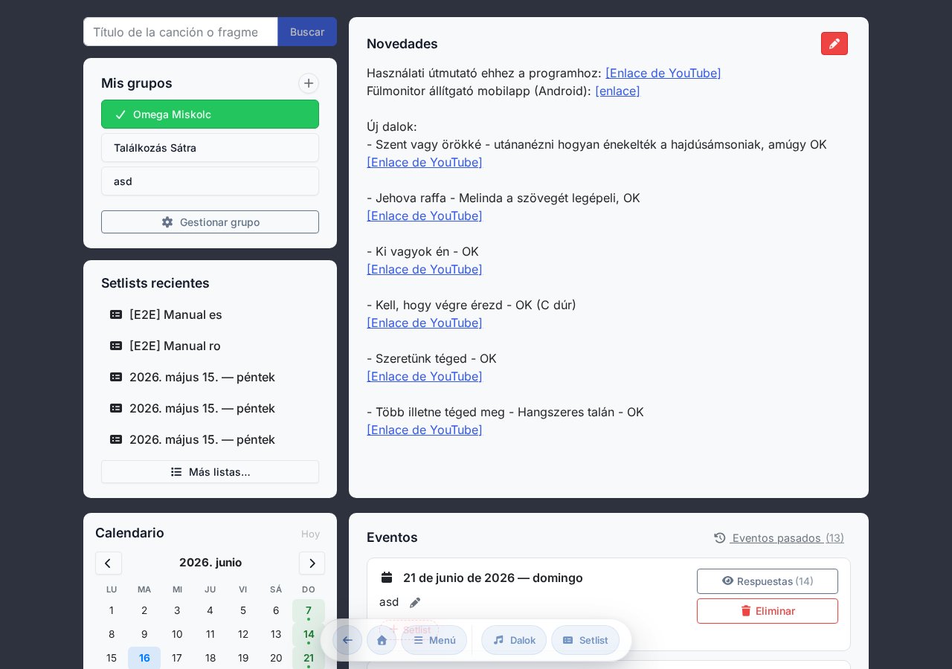Open YouTube link under Jehova raffa
The image size is (952, 669).
[425, 216]
